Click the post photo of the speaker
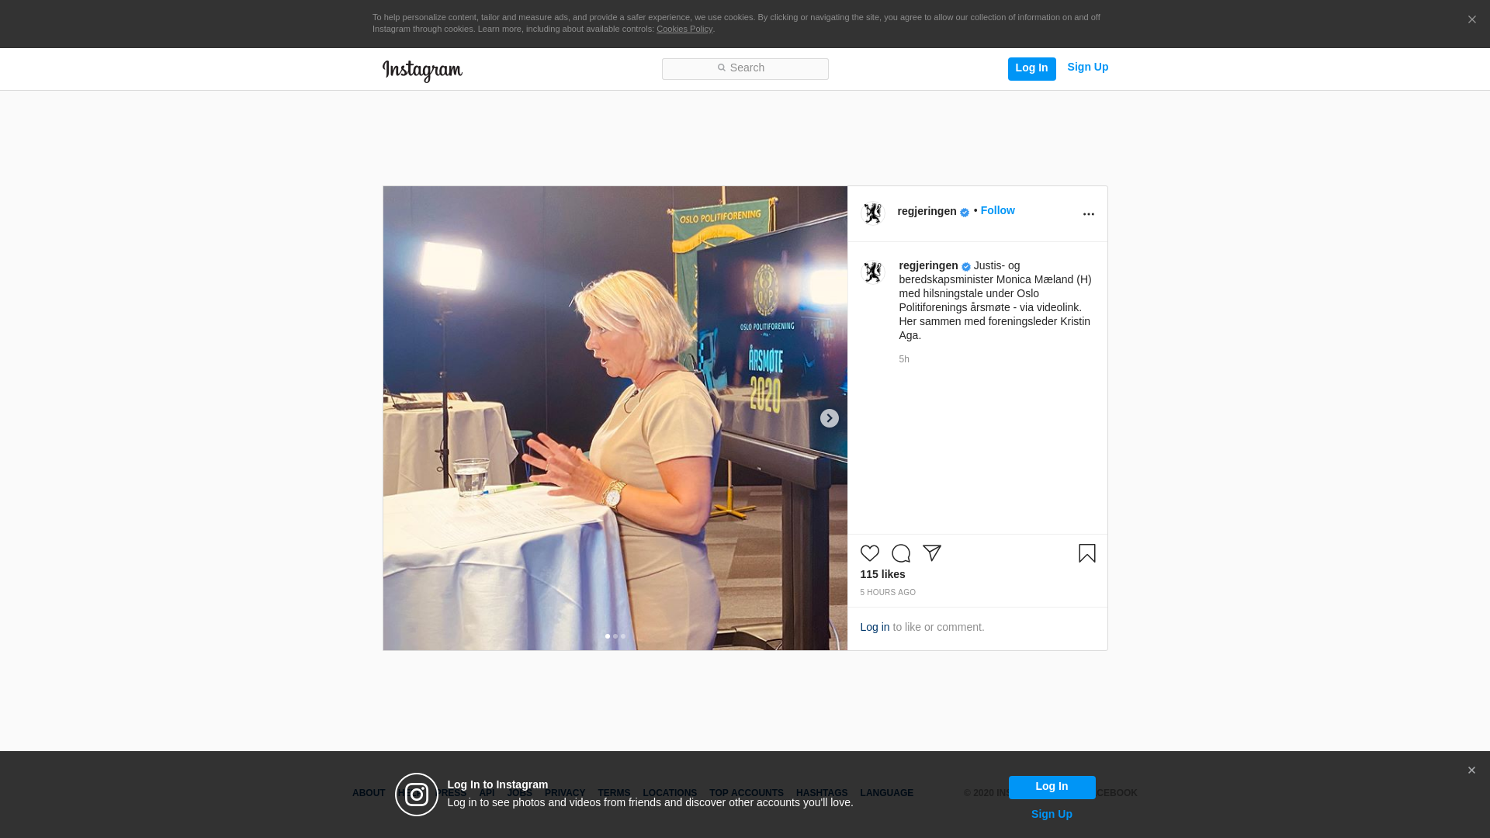This screenshot has width=1490, height=838. point(615,418)
